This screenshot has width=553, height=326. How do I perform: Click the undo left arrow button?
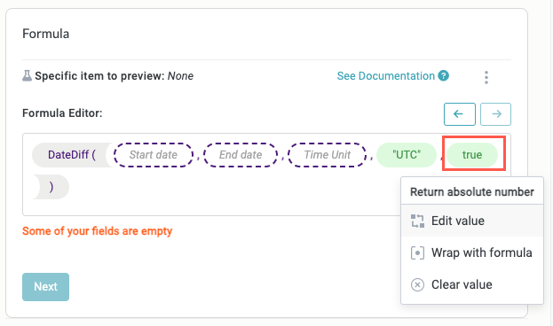pos(459,114)
